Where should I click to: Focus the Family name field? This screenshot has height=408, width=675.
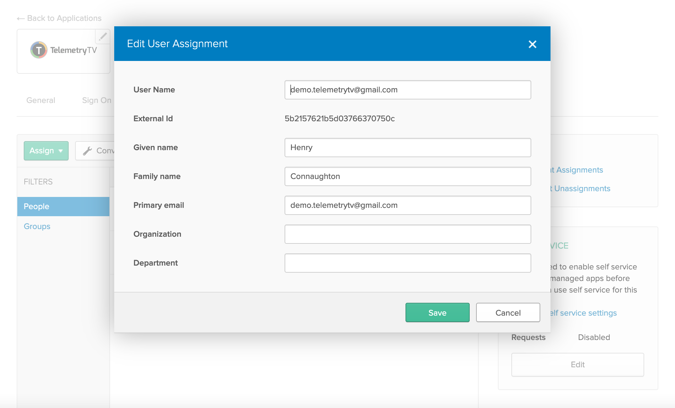[407, 176]
